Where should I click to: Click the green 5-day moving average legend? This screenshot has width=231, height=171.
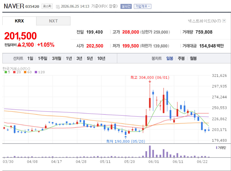[x=7, y=72]
